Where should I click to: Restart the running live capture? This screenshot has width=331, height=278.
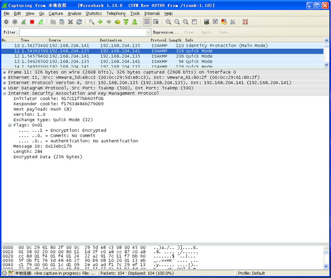(40, 22)
